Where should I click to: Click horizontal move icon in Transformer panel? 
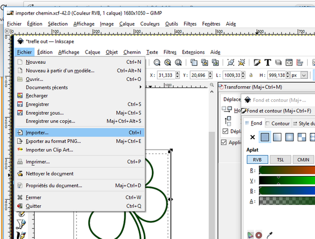(x=227, y=109)
